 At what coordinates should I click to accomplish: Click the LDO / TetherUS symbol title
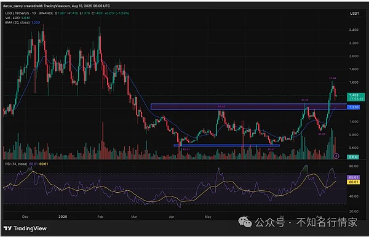pyautogui.click(x=28, y=14)
